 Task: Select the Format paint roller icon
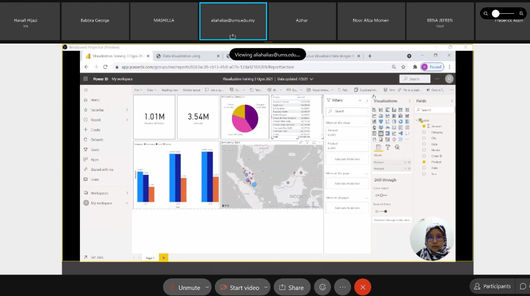tap(387, 147)
